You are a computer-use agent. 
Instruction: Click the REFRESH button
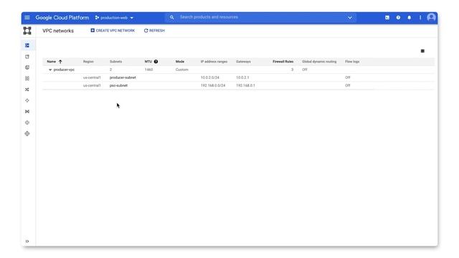click(x=154, y=30)
